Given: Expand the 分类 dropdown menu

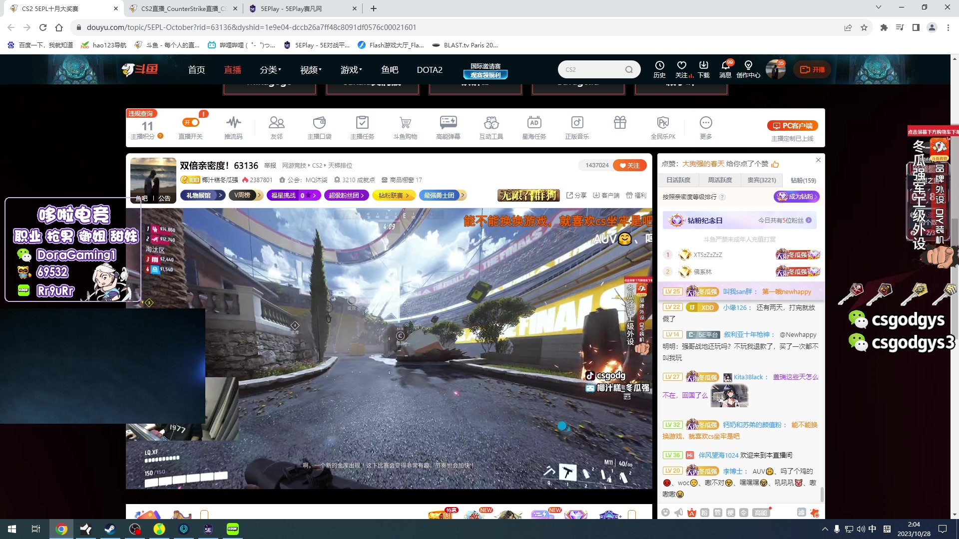Looking at the screenshot, I should 270,70.
